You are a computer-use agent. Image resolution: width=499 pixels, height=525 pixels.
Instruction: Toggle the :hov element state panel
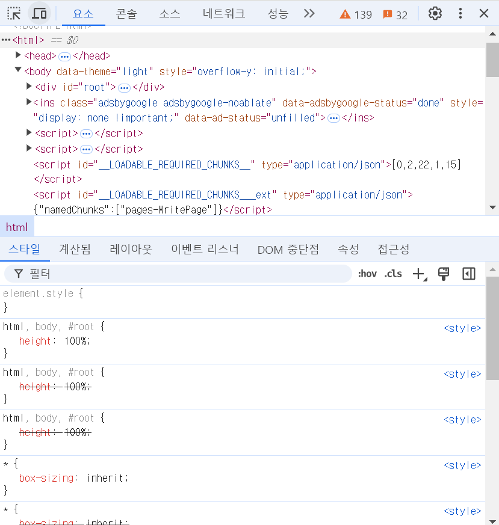point(367,274)
